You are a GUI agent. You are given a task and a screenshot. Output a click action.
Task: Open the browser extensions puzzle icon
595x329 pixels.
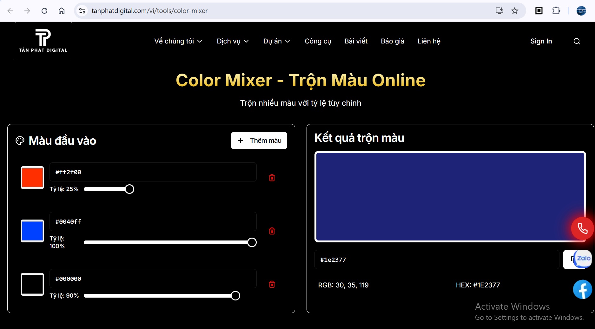(556, 11)
